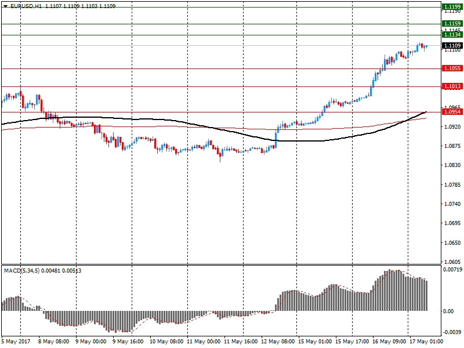
Task: Click the 10 May 08:00 time axis label
Action: tap(166, 342)
